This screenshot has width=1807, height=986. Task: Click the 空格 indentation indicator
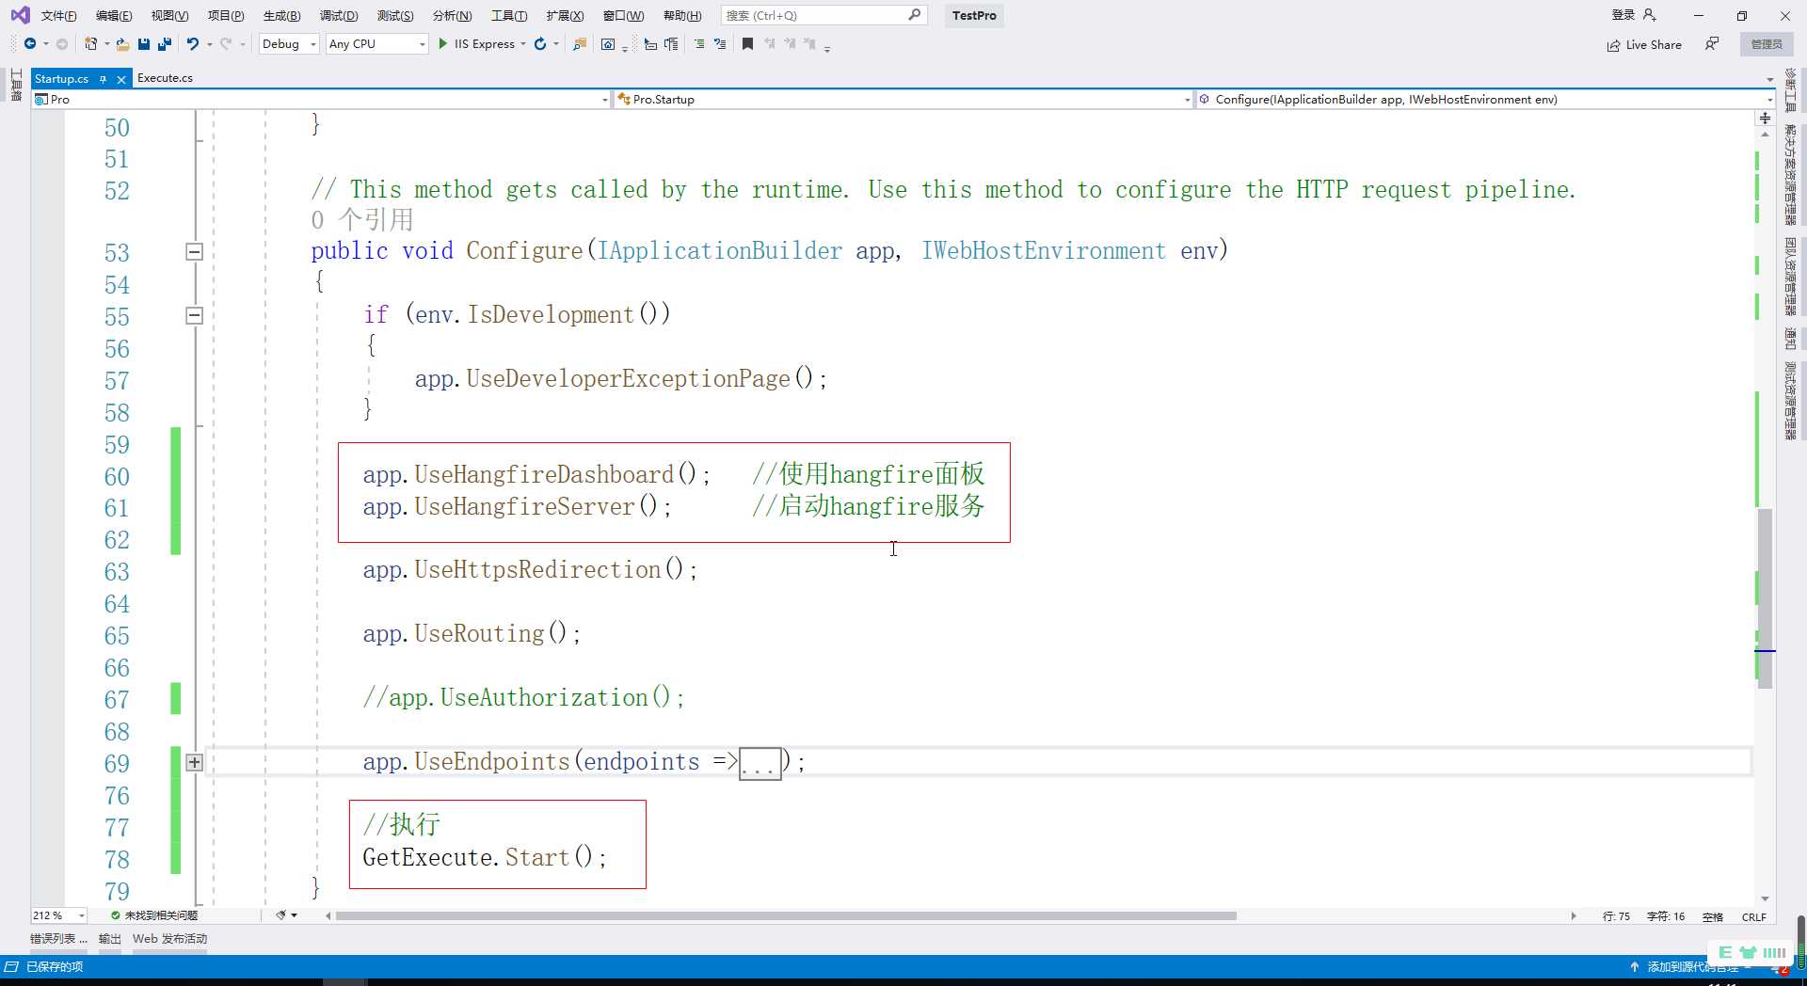tap(1713, 916)
